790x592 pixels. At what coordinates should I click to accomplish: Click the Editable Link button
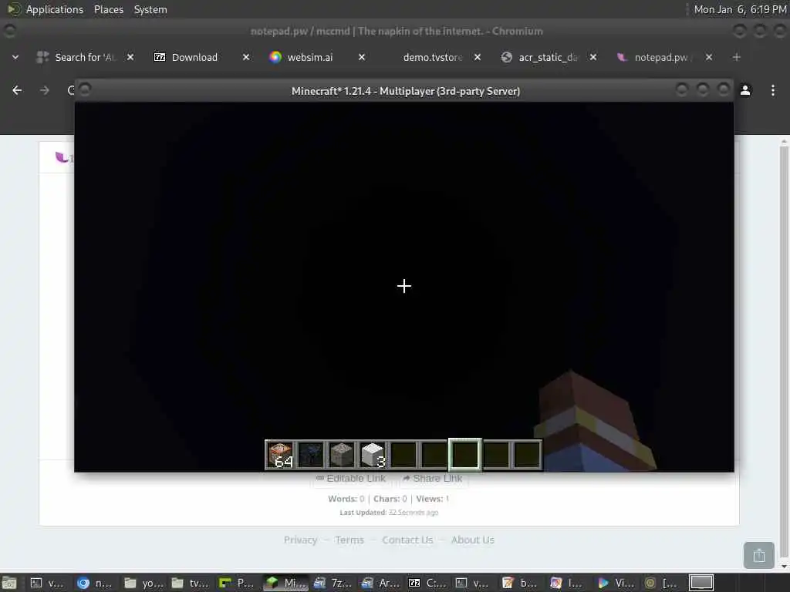tap(351, 478)
